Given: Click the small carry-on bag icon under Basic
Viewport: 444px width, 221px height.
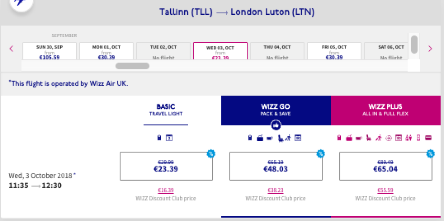Looking at the screenshot, I should [160, 138].
